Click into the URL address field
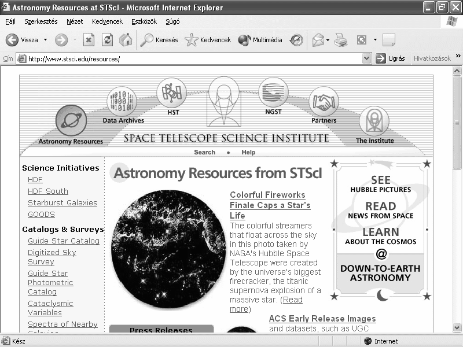This screenshot has width=463, height=347. click(193, 59)
